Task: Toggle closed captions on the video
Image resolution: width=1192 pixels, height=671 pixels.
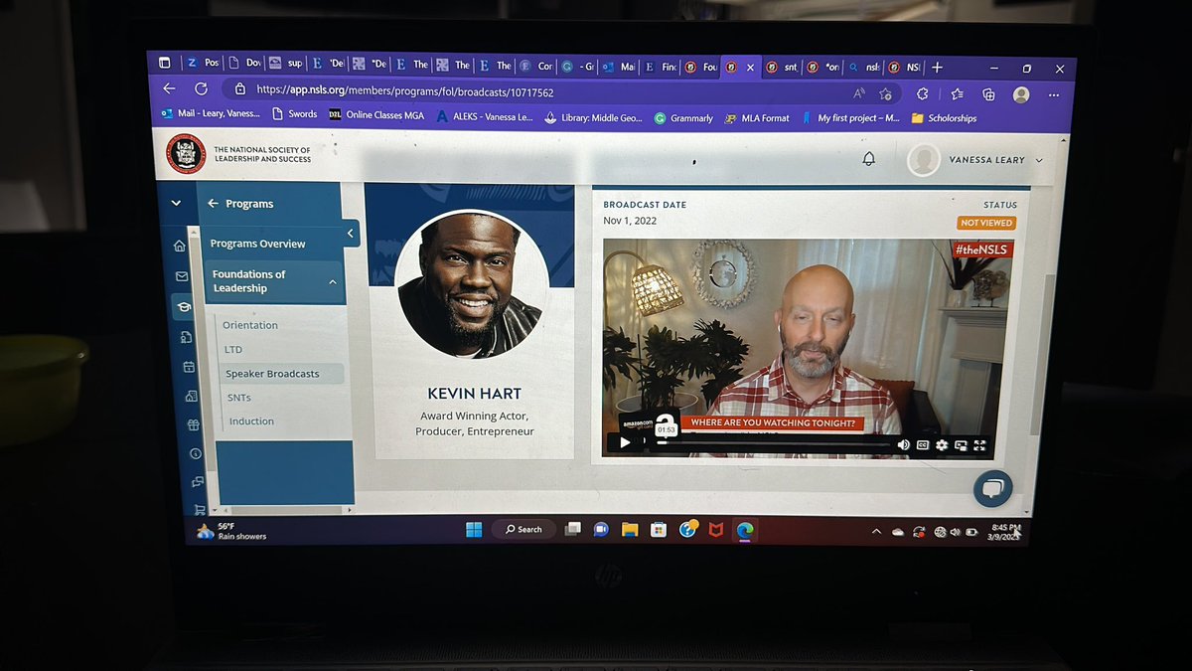Action: 923,445
